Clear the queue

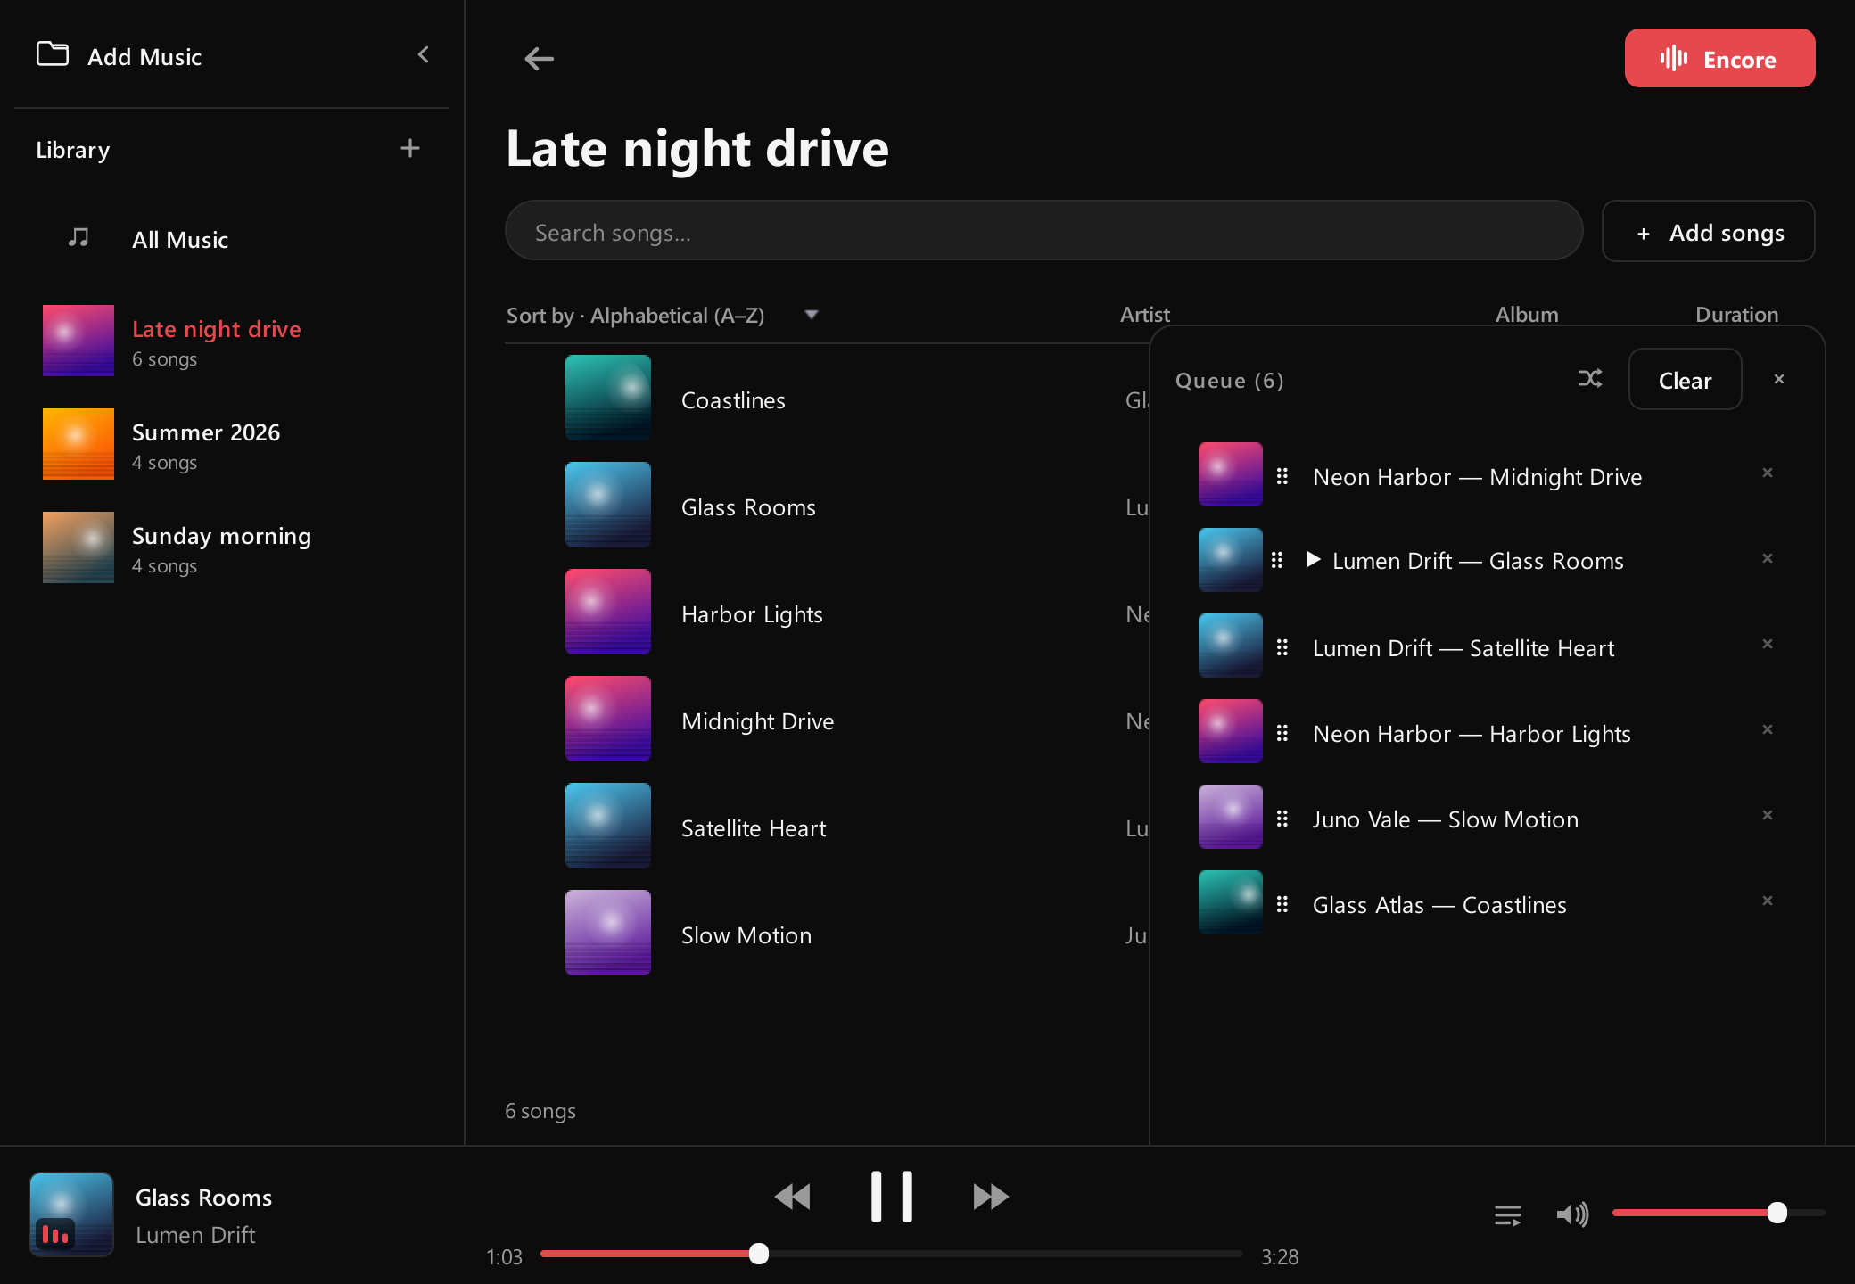1685,380
